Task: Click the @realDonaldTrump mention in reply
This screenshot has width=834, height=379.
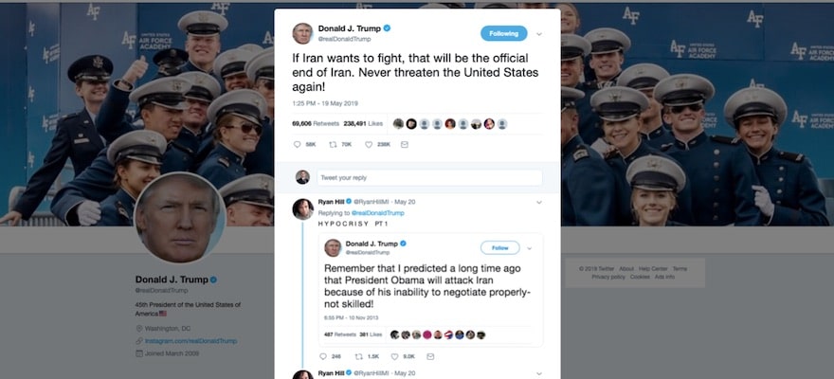Action: point(377,213)
